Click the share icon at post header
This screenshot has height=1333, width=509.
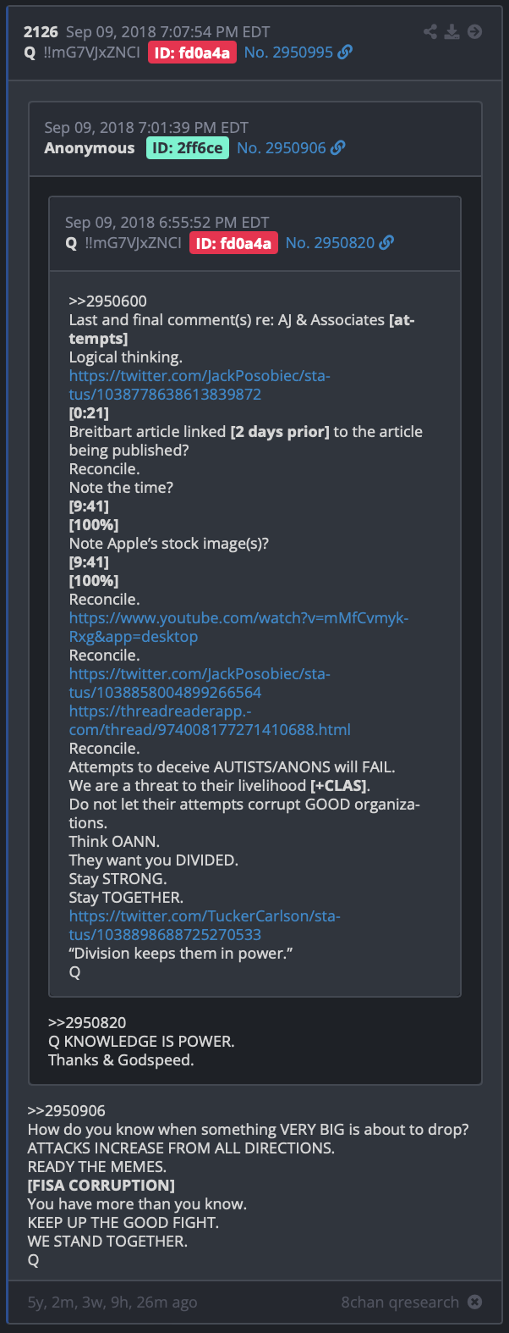click(430, 31)
